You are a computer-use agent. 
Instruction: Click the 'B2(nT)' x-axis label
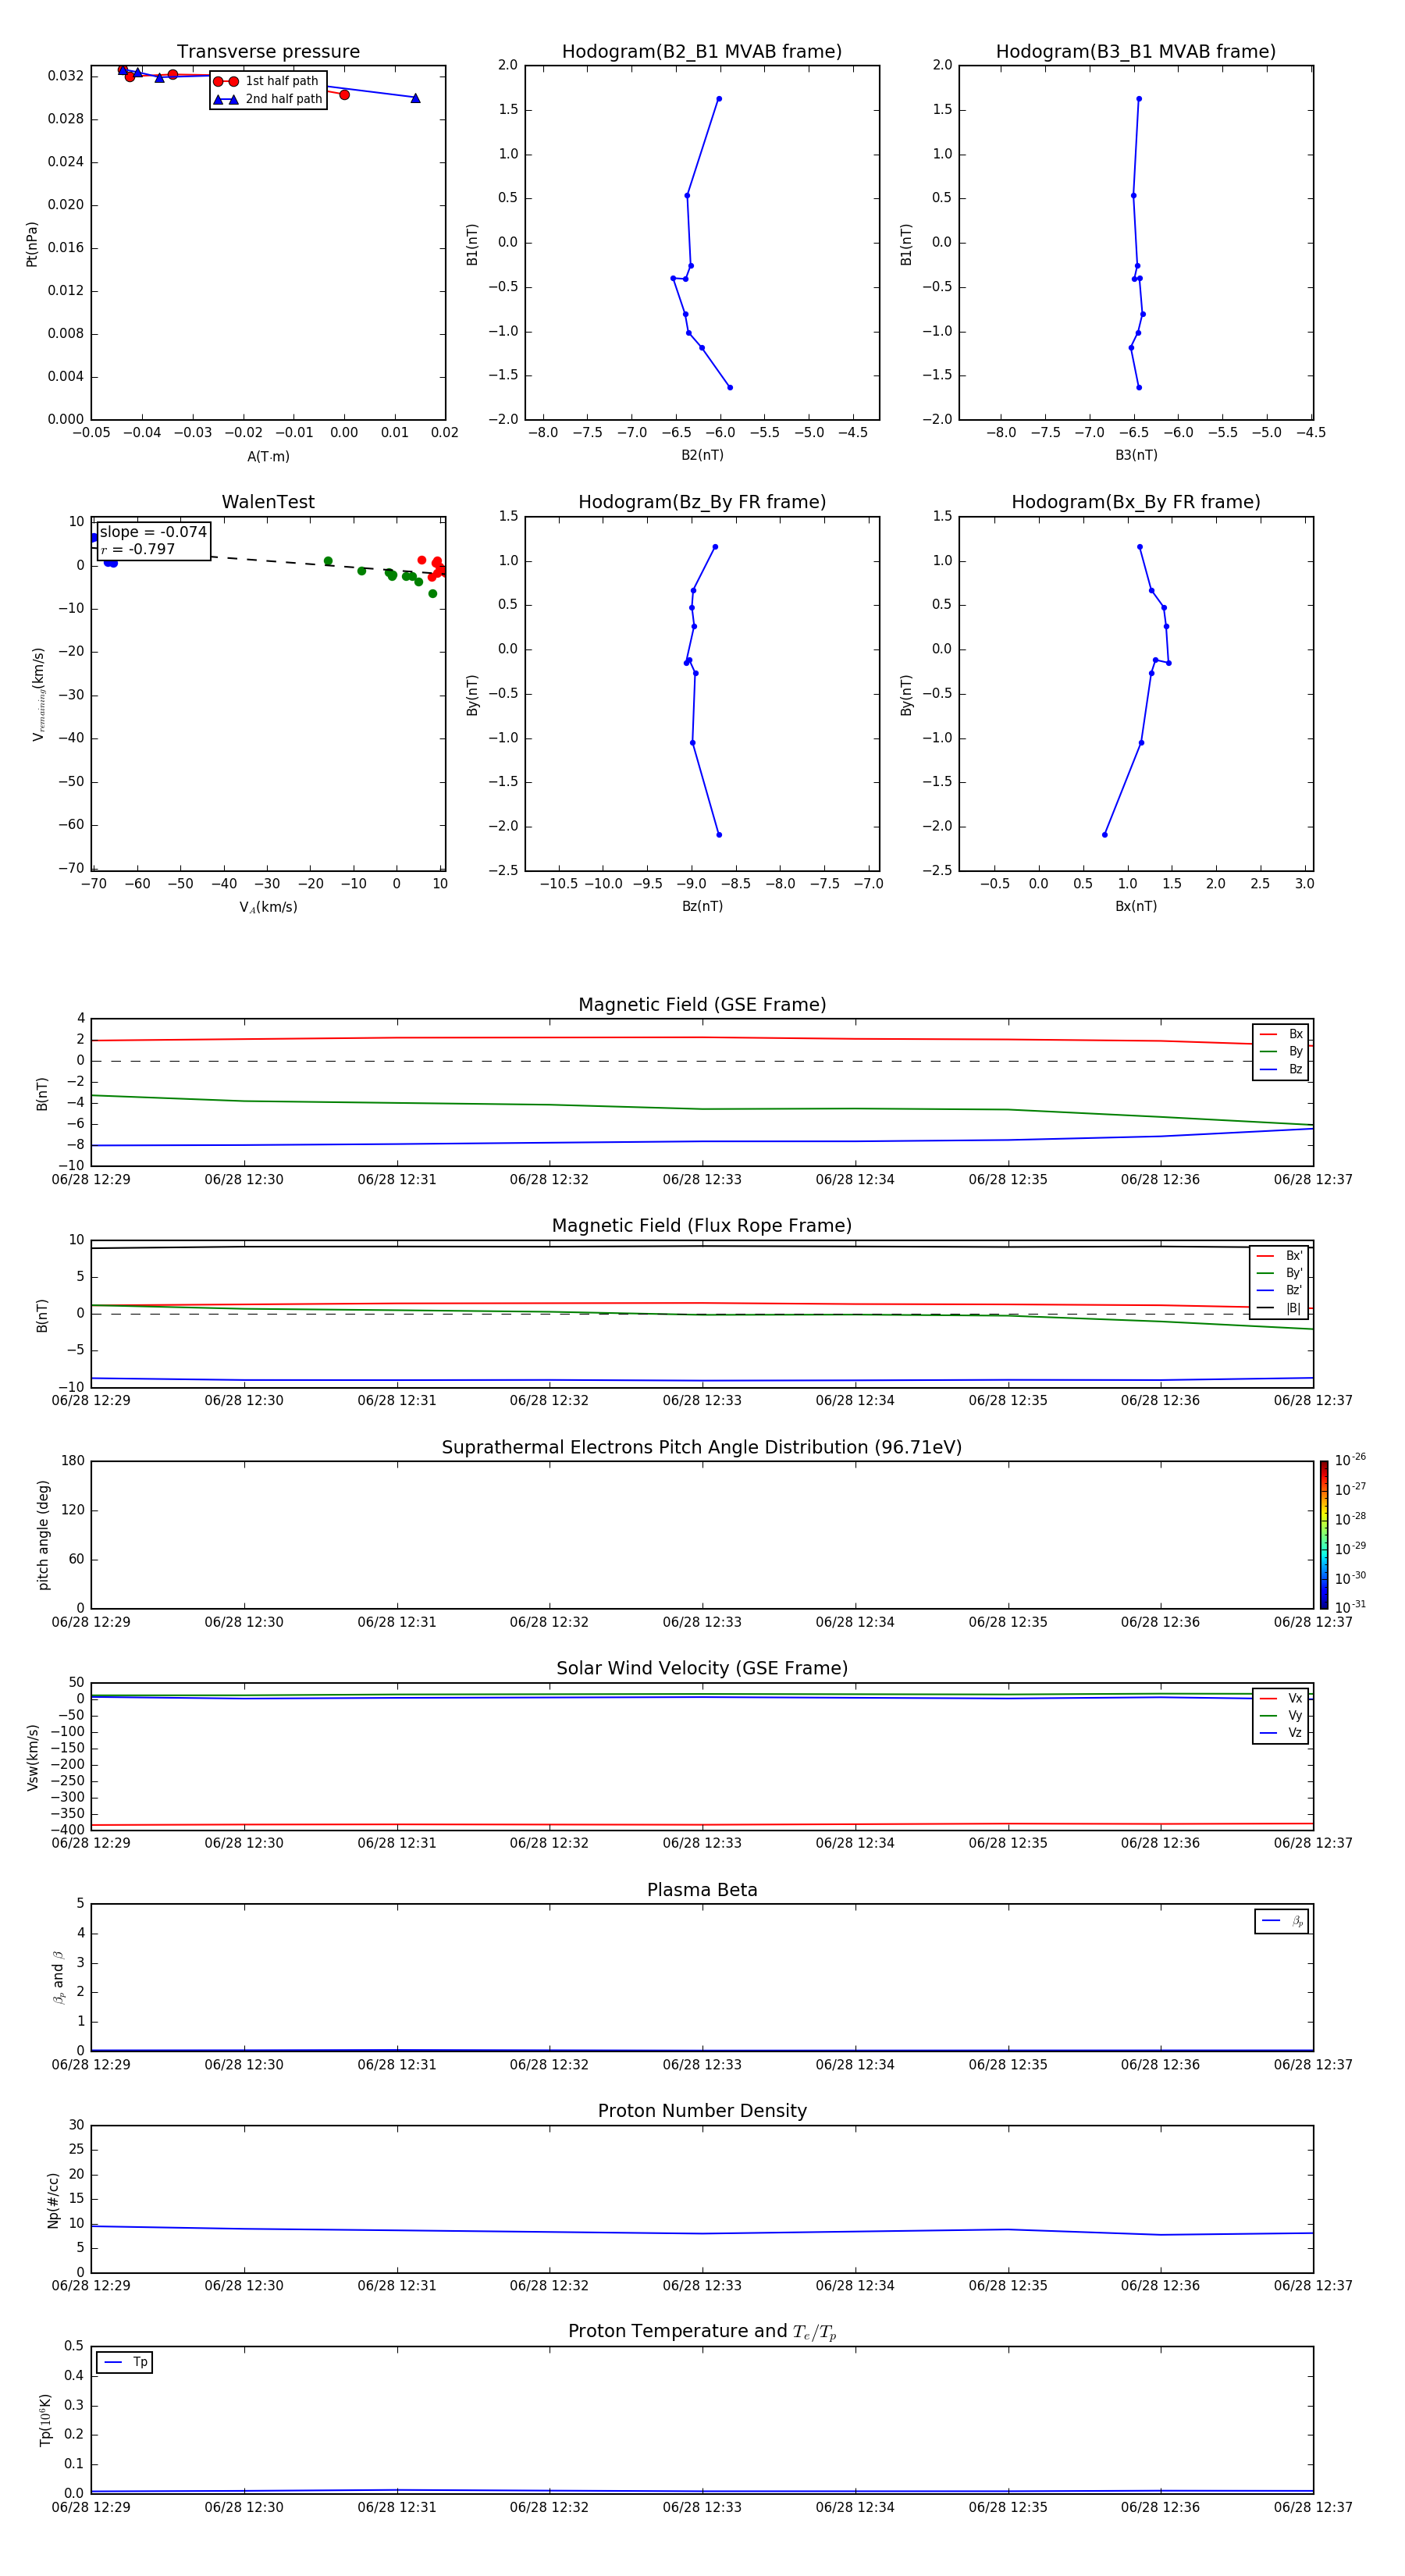tap(702, 455)
